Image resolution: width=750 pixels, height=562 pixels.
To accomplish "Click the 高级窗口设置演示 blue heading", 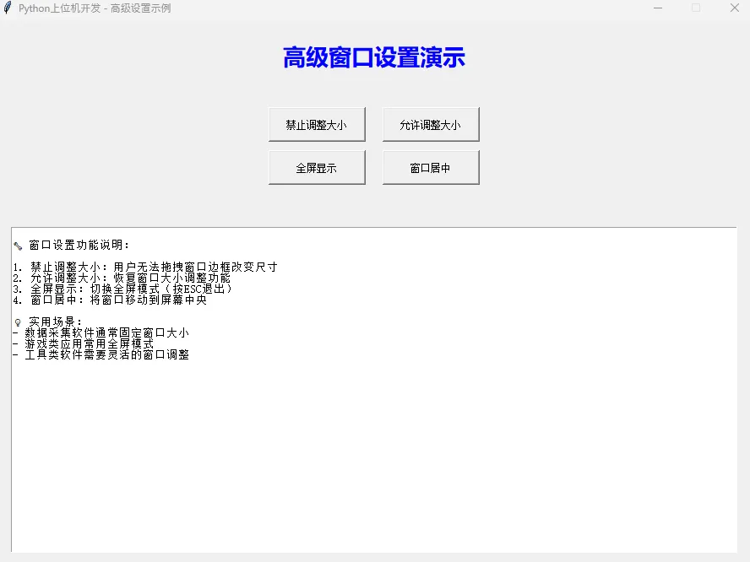I will click(374, 58).
